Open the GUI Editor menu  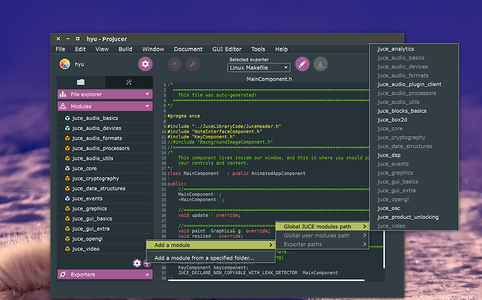point(227,49)
